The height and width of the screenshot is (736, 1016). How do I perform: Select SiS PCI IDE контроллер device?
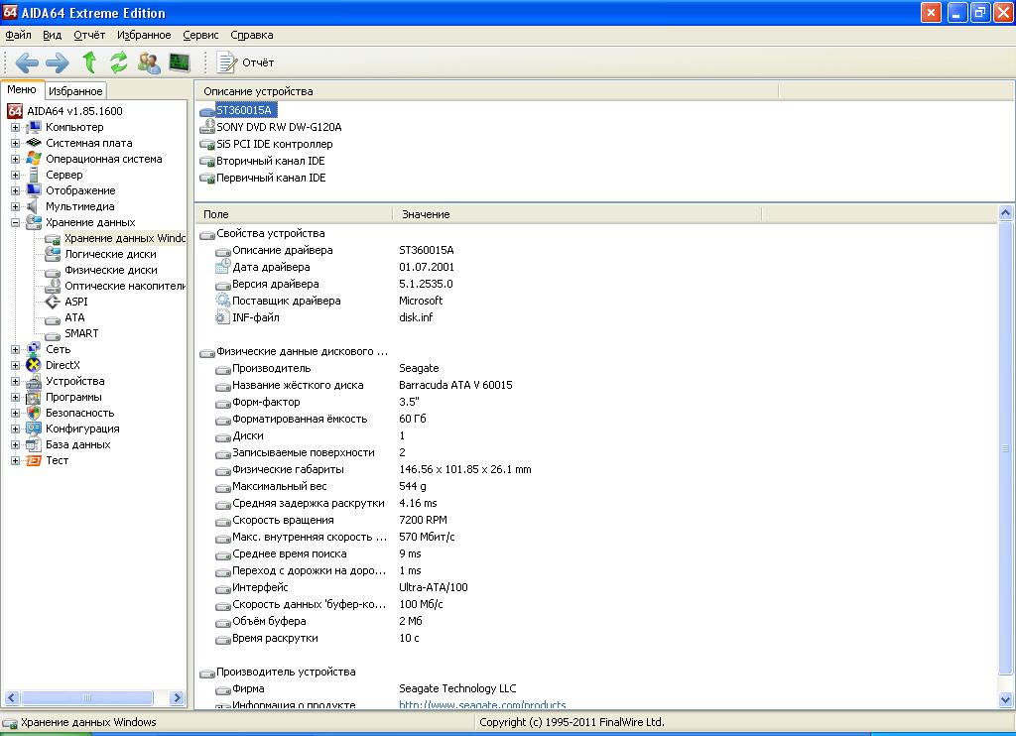coord(274,144)
